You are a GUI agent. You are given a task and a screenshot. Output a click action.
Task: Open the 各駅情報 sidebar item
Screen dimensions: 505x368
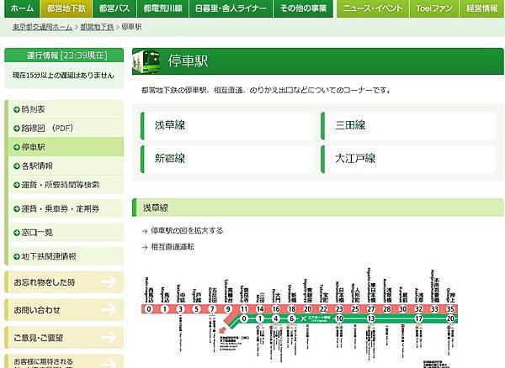click(x=66, y=166)
